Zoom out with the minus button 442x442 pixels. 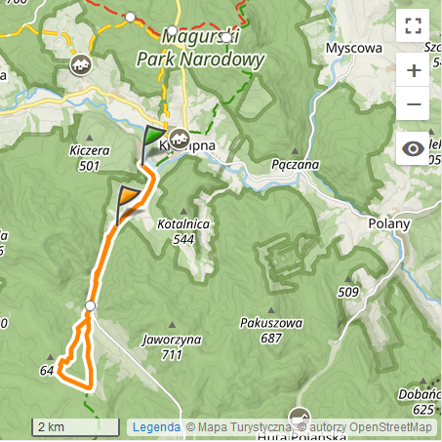[x=413, y=103]
